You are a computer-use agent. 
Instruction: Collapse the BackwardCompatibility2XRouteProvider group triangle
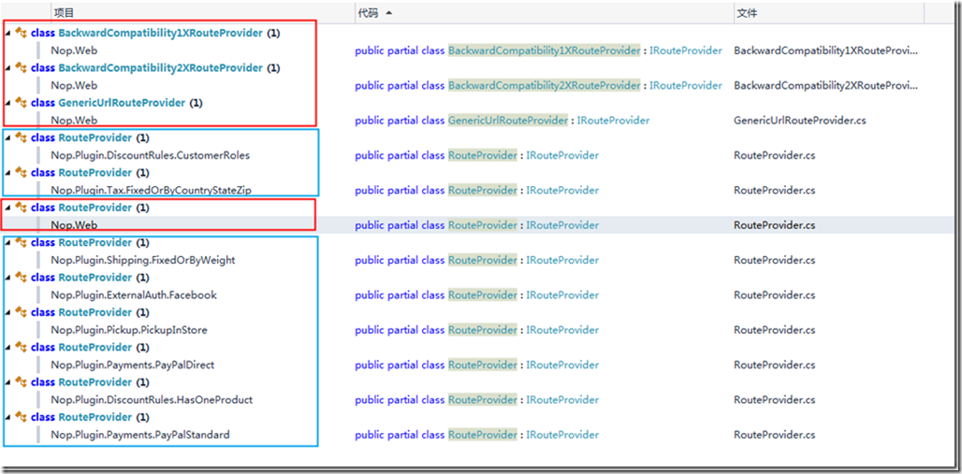click(8, 67)
